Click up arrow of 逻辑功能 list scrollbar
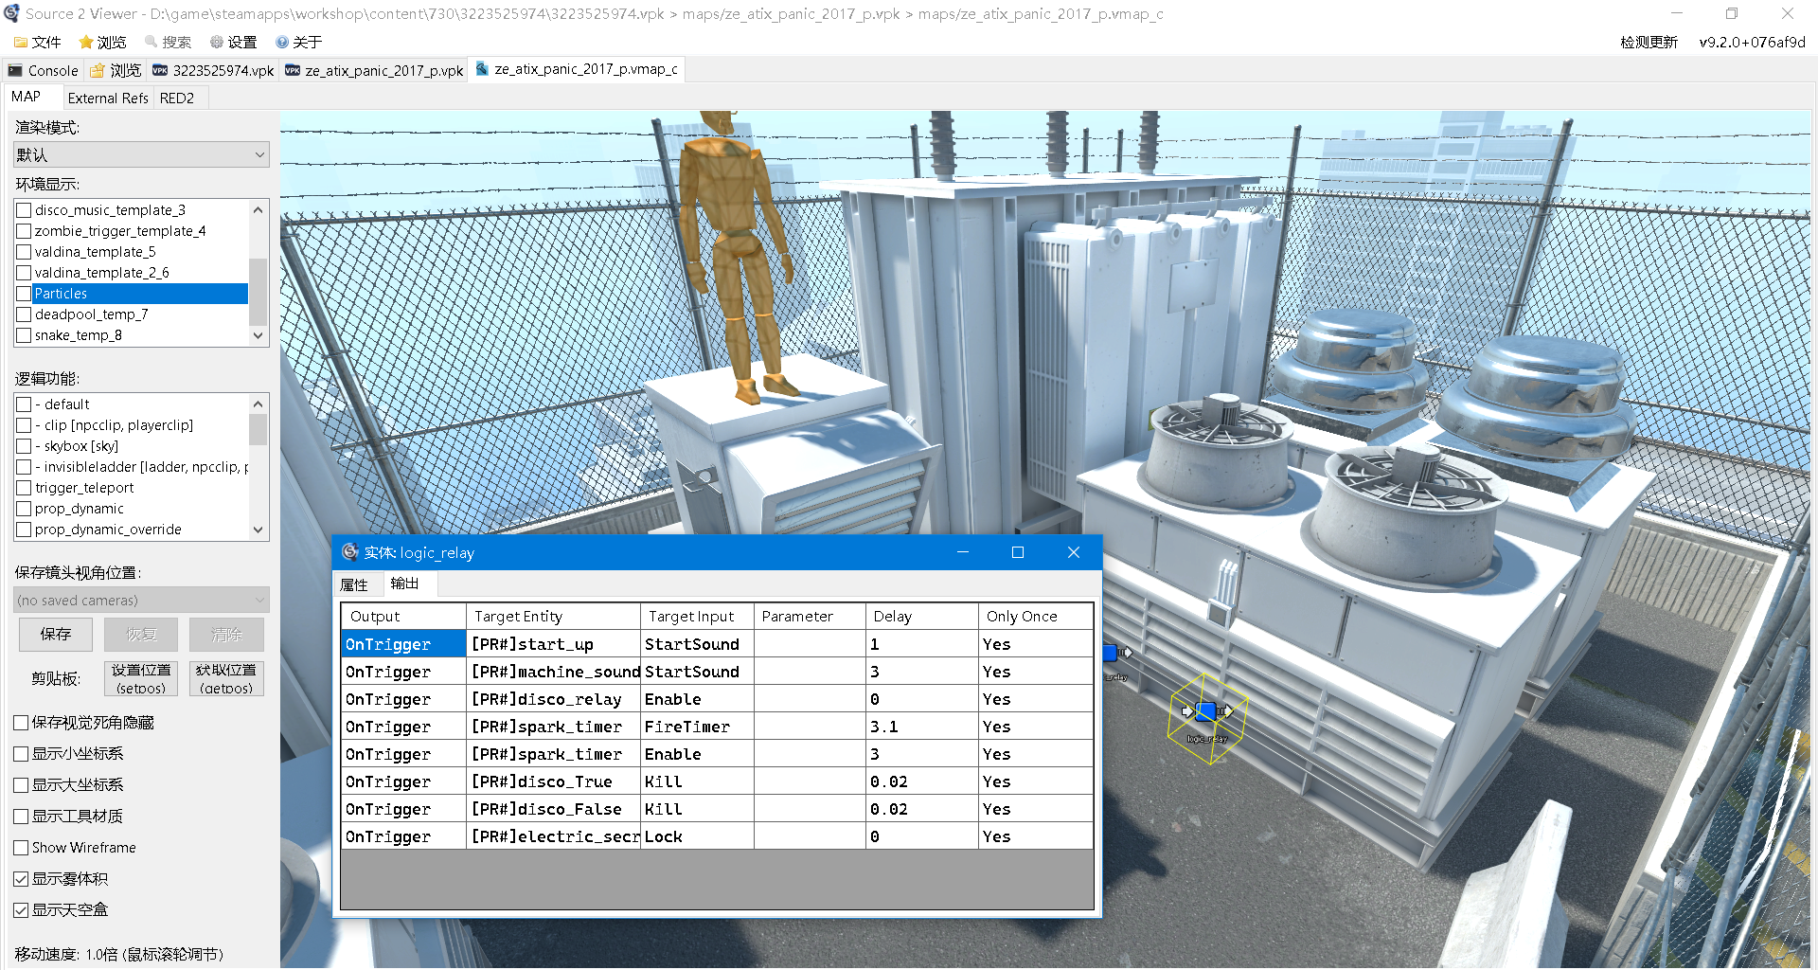This screenshot has height=970, width=1818. [x=258, y=404]
